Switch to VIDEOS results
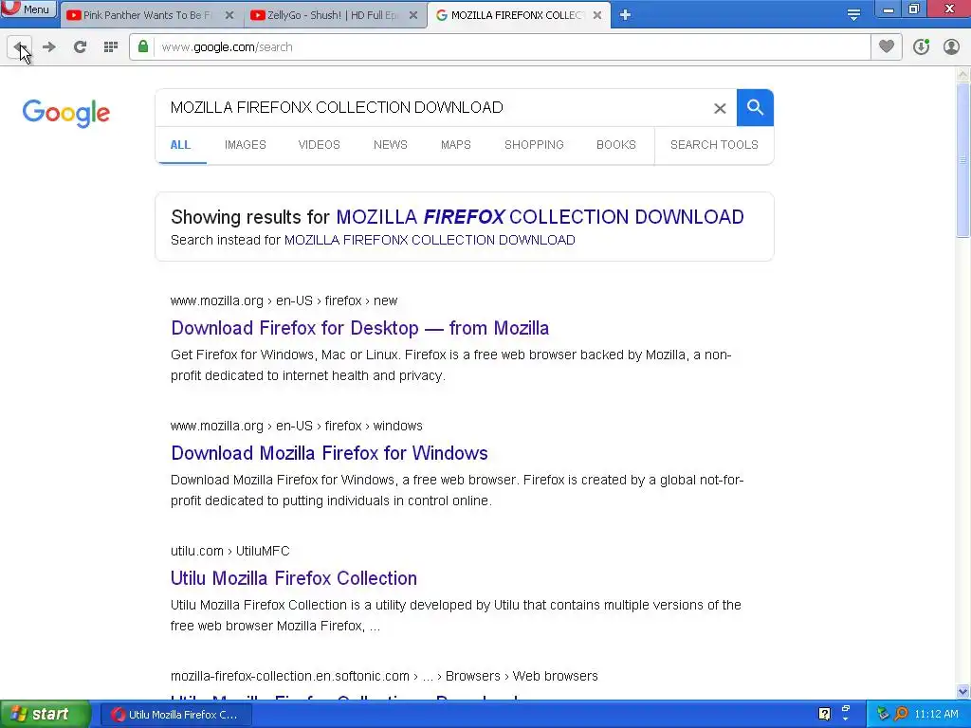The image size is (971, 728). (x=319, y=145)
